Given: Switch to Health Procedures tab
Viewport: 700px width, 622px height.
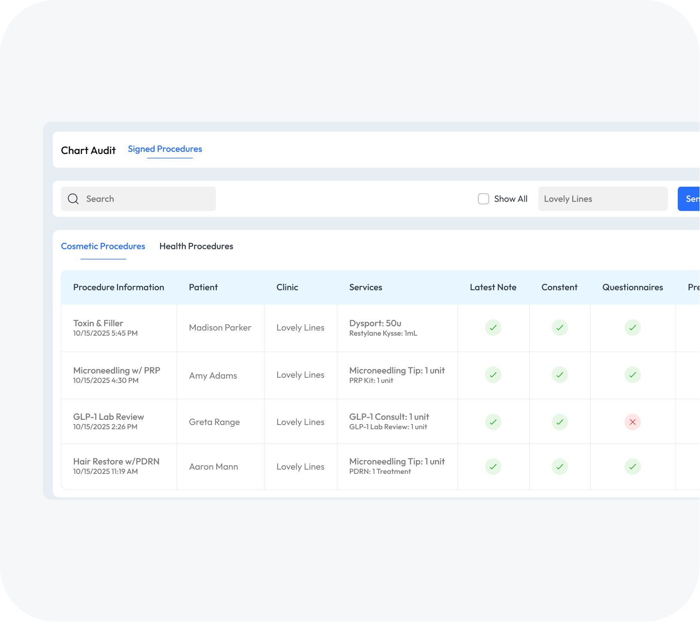Looking at the screenshot, I should (x=196, y=246).
